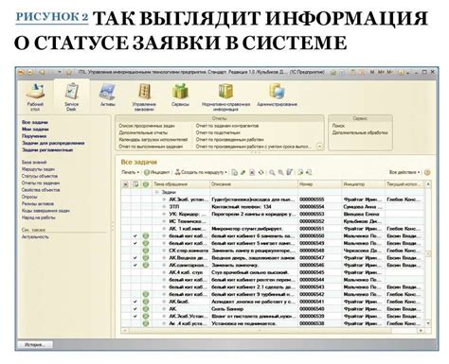Click the X column header icon
Screen dimensions: 449x364
(126, 184)
